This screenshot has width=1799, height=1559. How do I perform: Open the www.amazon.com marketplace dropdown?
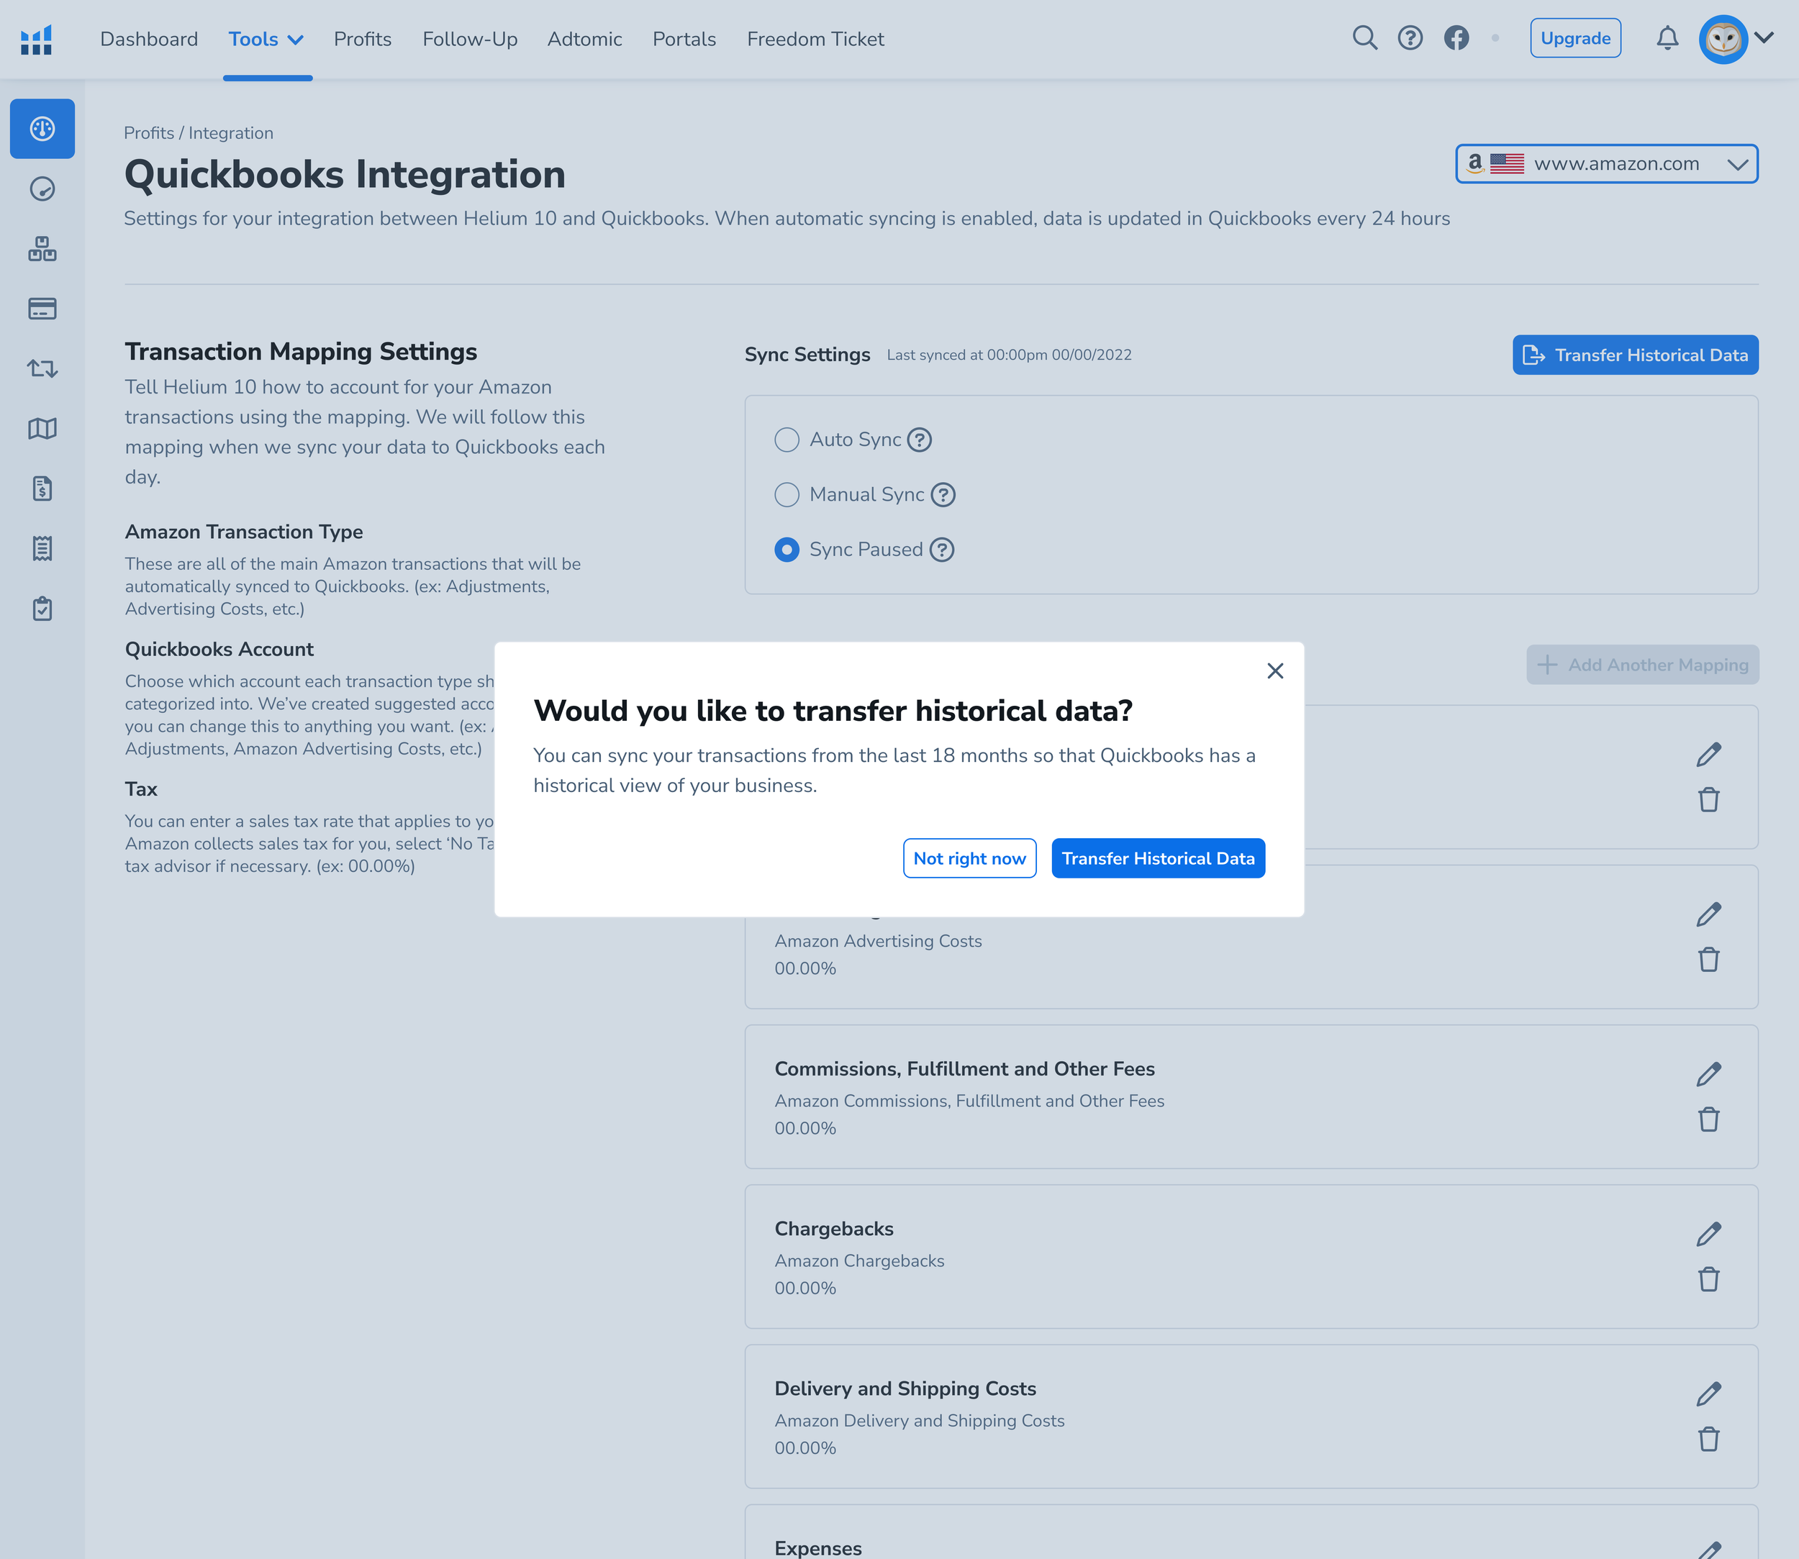(x=1607, y=165)
